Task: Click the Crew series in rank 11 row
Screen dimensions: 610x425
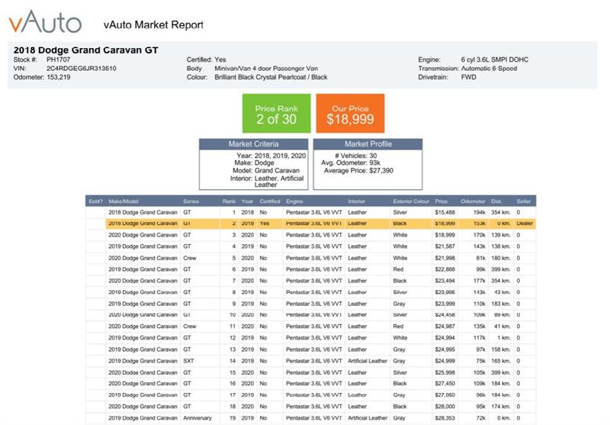Action: click(x=190, y=326)
